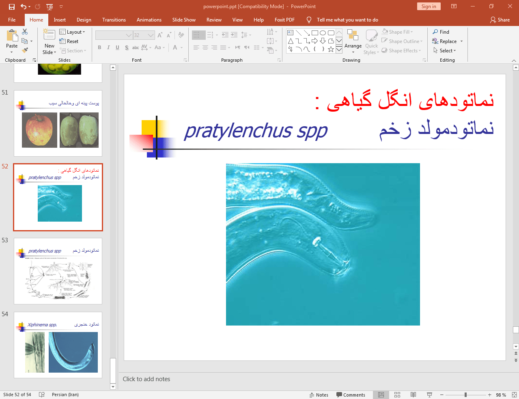This screenshot has width=519, height=399.
Task: Increase font size with the larger A icon
Action: click(160, 35)
